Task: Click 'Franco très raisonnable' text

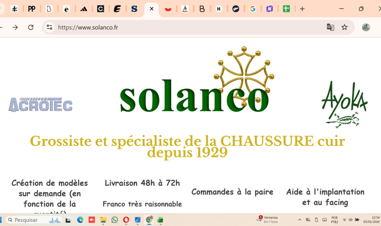Action: (x=142, y=204)
